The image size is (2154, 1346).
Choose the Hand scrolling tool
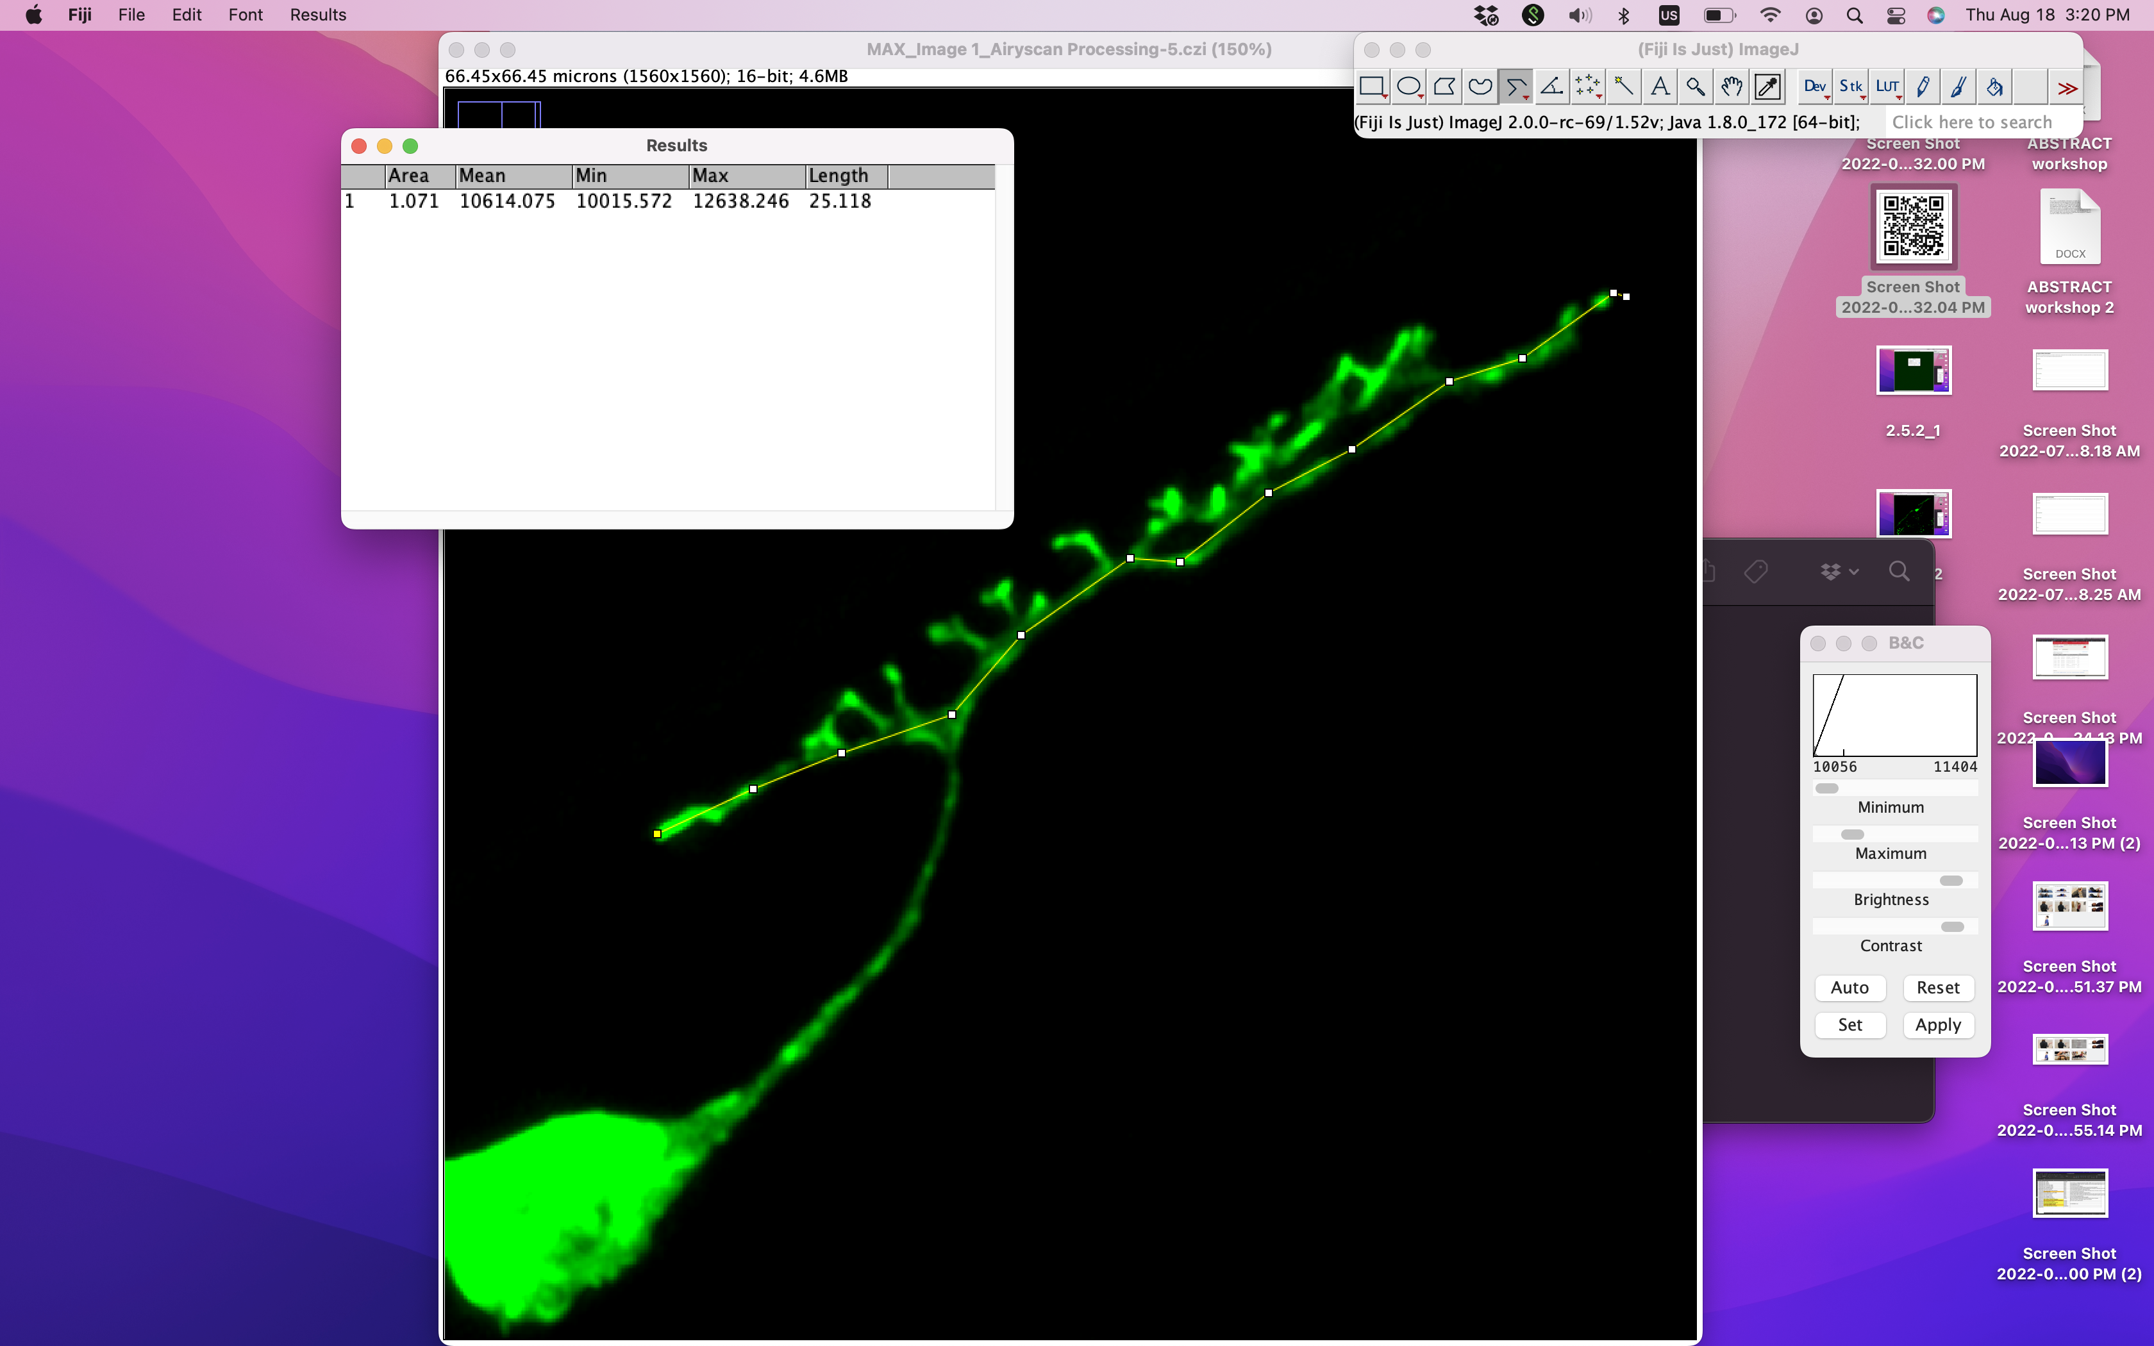tap(1731, 87)
